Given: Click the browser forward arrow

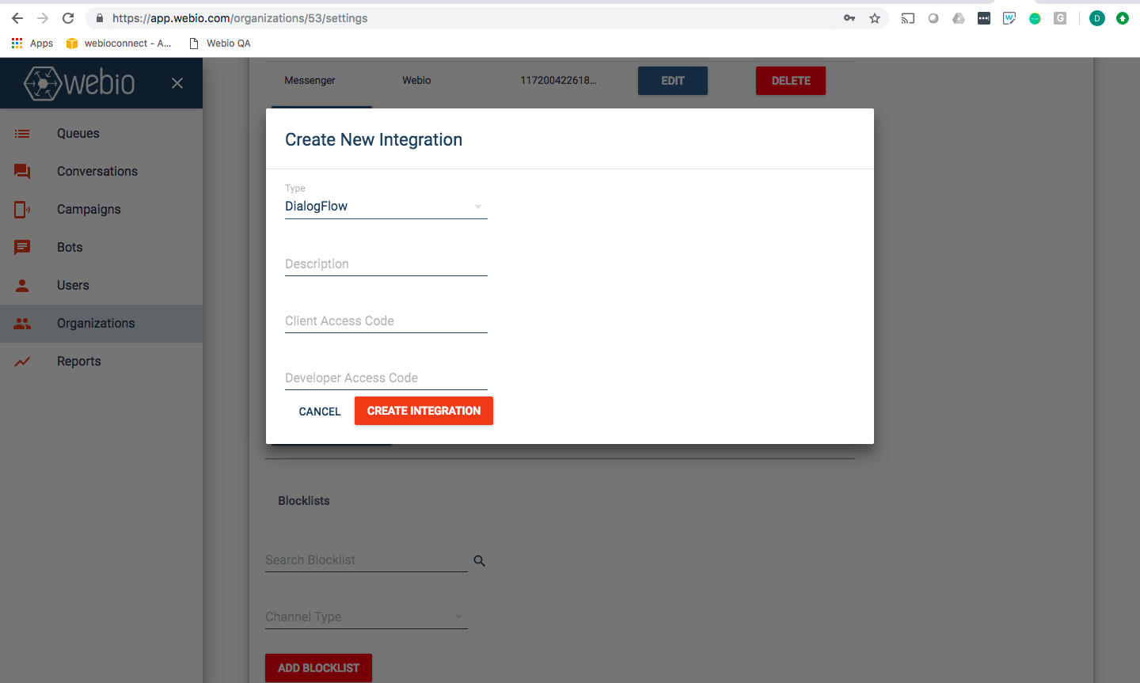Looking at the screenshot, I should (43, 18).
